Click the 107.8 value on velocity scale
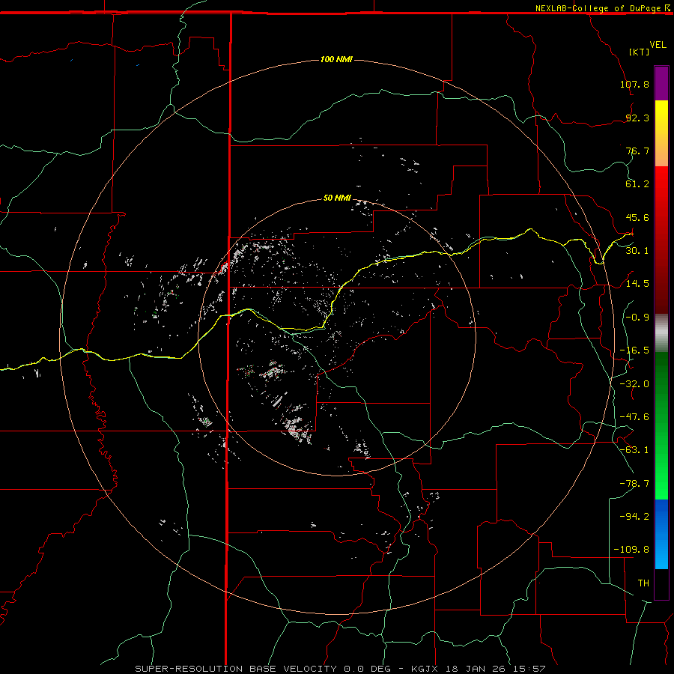The height and width of the screenshot is (674, 674). click(634, 84)
